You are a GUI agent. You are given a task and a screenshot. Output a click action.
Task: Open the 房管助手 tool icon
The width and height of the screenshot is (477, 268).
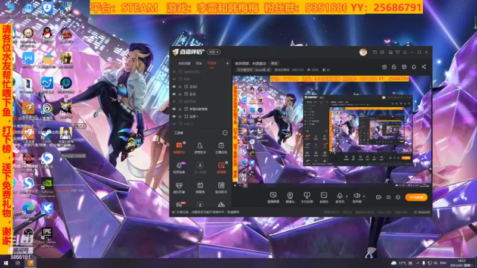click(200, 148)
